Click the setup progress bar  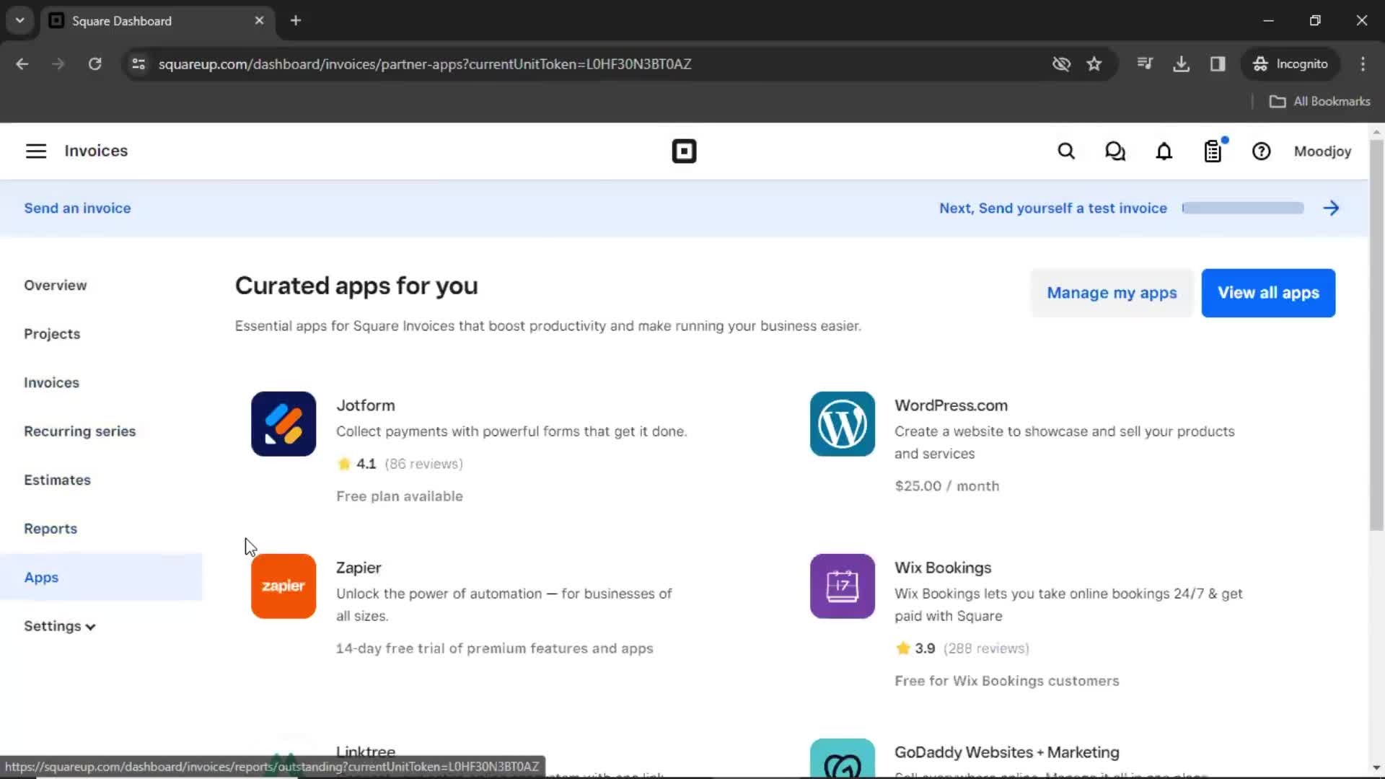coord(1243,208)
